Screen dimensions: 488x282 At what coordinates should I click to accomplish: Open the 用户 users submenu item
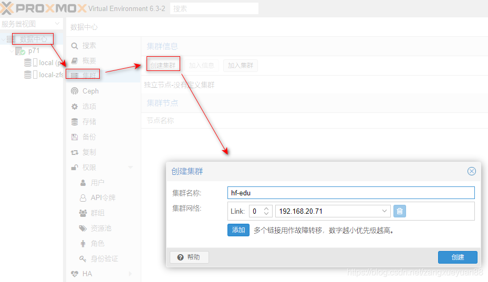(x=103, y=183)
